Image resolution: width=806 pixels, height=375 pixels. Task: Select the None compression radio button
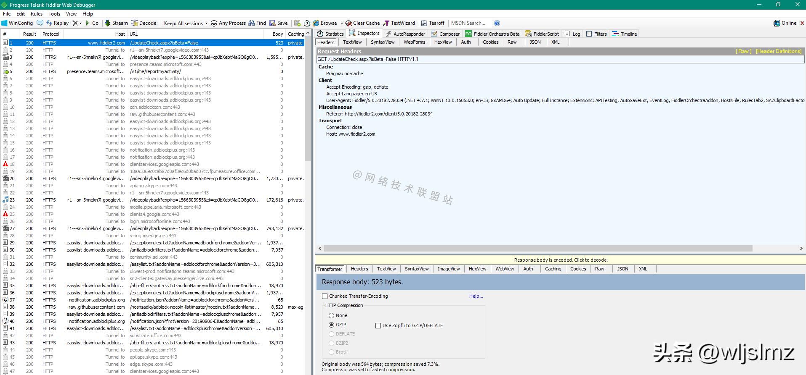click(331, 315)
